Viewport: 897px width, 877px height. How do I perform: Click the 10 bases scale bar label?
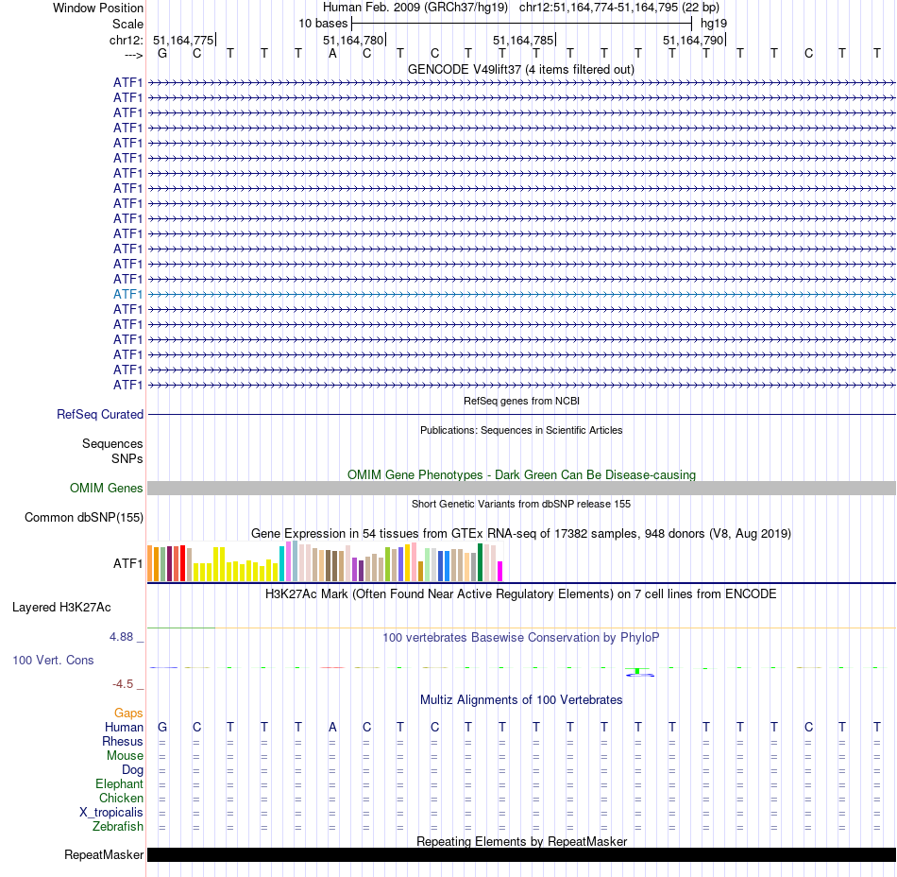(x=323, y=24)
